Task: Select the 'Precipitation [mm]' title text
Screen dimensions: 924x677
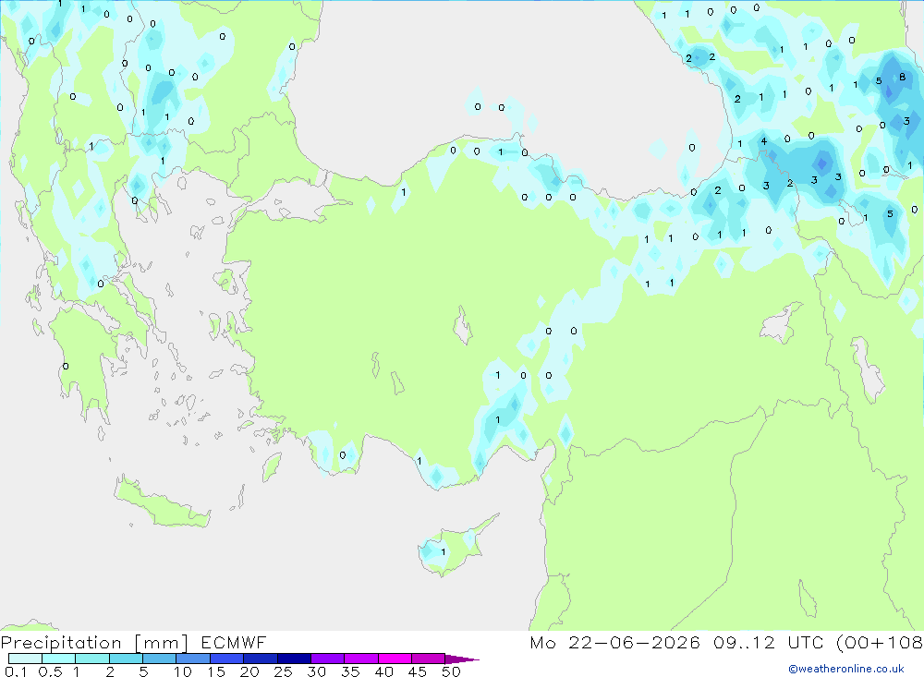Action: pyautogui.click(x=94, y=642)
